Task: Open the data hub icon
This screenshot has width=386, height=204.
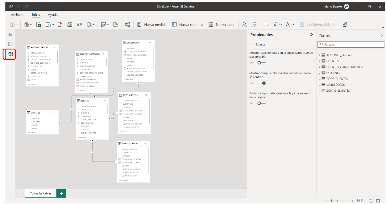Action: (x=48, y=25)
